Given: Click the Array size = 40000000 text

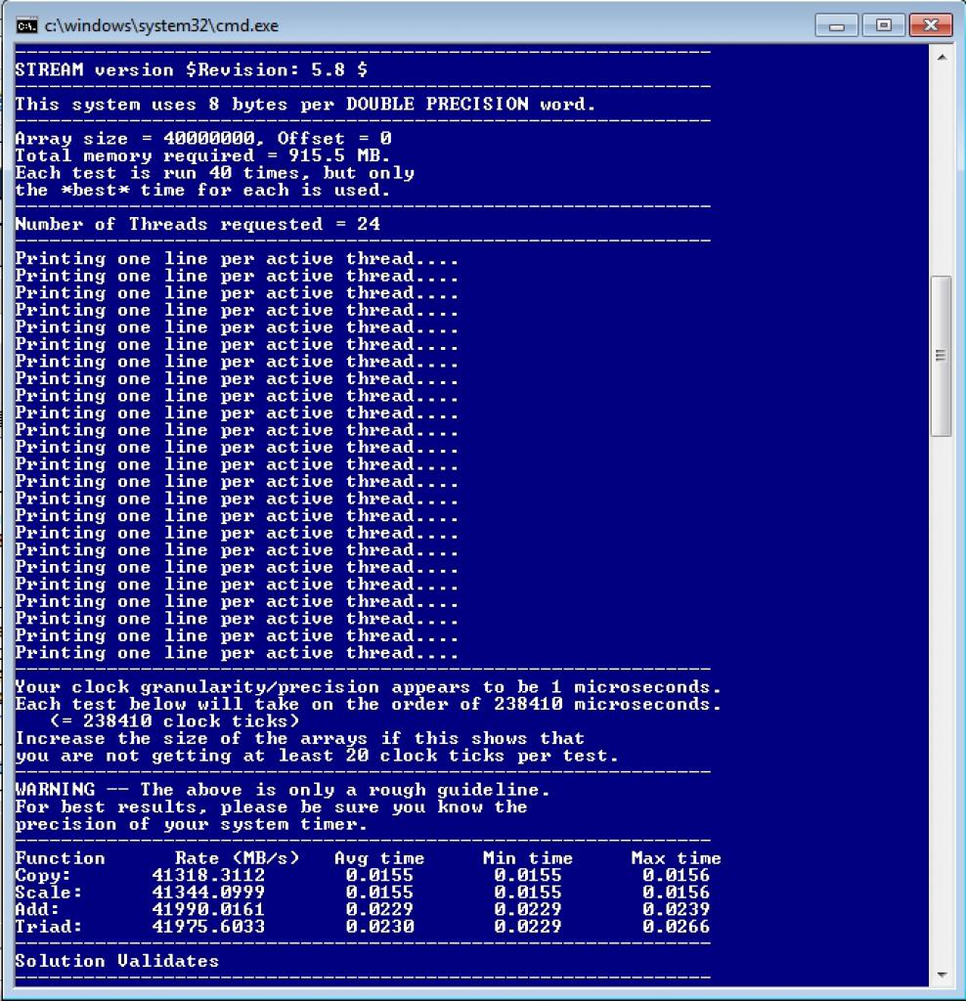Looking at the screenshot, I should point(136,139).
